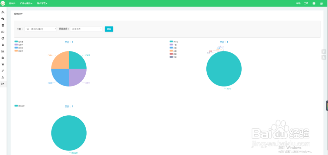Open the line chart statistics sidebar icon
Screen dimensions: 328x155
pos(3,84)
